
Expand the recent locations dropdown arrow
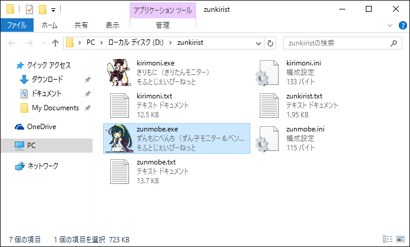[x=43, y=43]
